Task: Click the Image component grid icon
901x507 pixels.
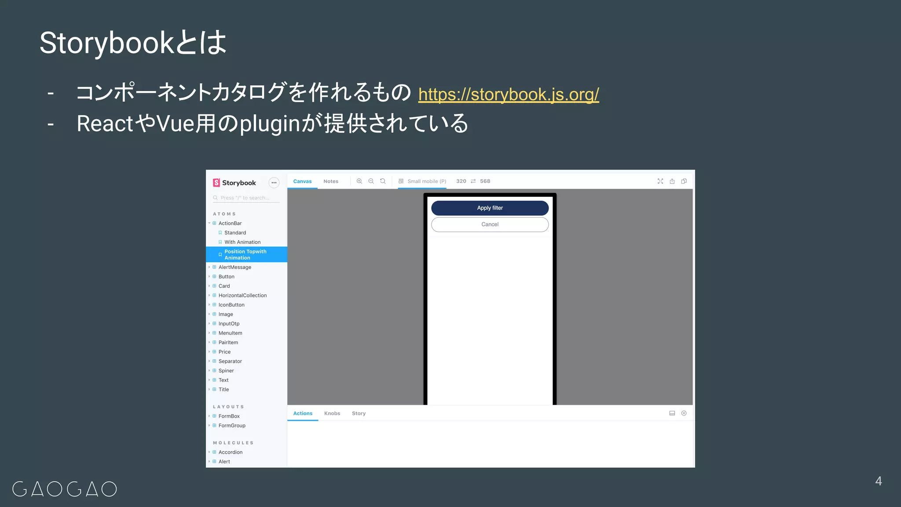Action: click(215, 314)
